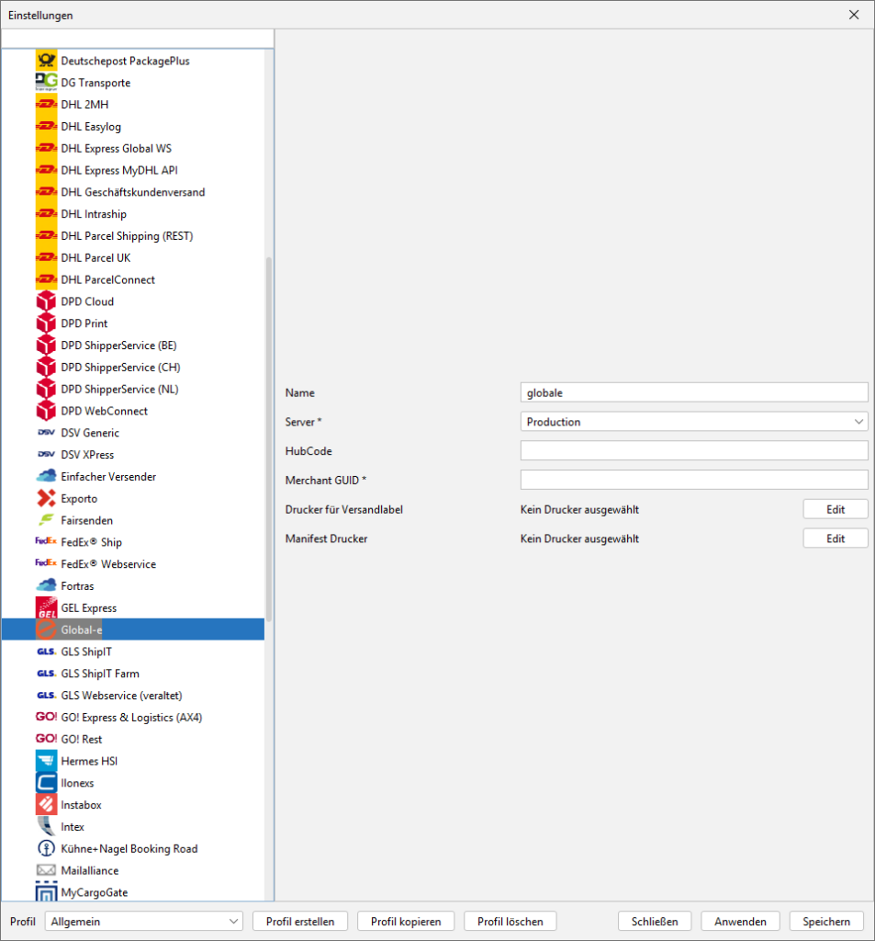Screen dimensions: 875x941
Task: Click the GO! Rest logo icon
Action: pyautogui.click(x=46, y=739)
